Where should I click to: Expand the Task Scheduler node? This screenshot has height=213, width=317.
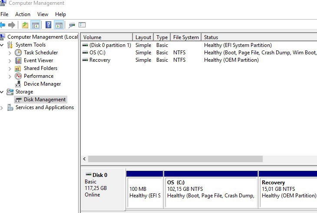pyautogui.click(x=10, y=53)
